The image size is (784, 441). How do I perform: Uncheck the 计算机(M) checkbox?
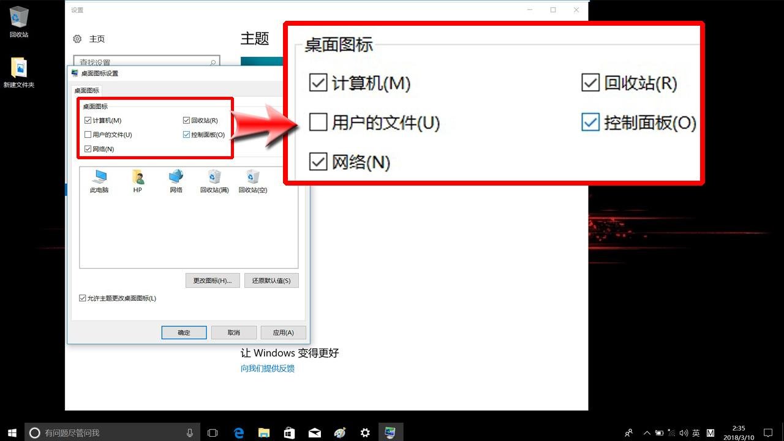tap(88, 120)
